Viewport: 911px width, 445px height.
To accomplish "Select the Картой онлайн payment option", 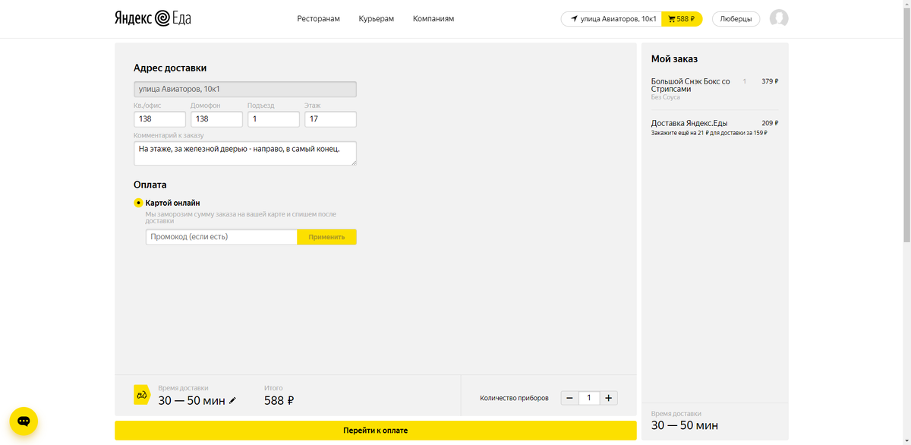I will click(138, 203).
